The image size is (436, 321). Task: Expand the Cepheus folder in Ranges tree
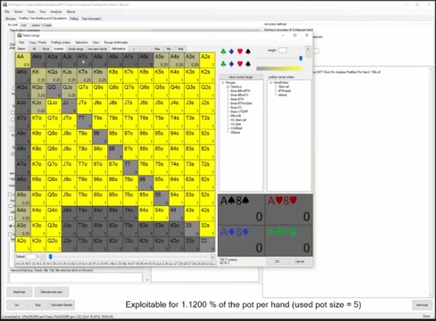tap(228, 87)
